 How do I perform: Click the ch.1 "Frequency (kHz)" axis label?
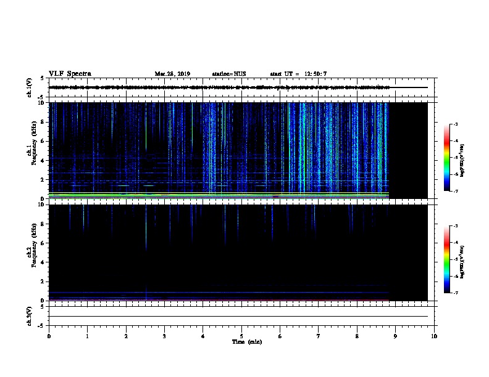(x=34, y=143)
